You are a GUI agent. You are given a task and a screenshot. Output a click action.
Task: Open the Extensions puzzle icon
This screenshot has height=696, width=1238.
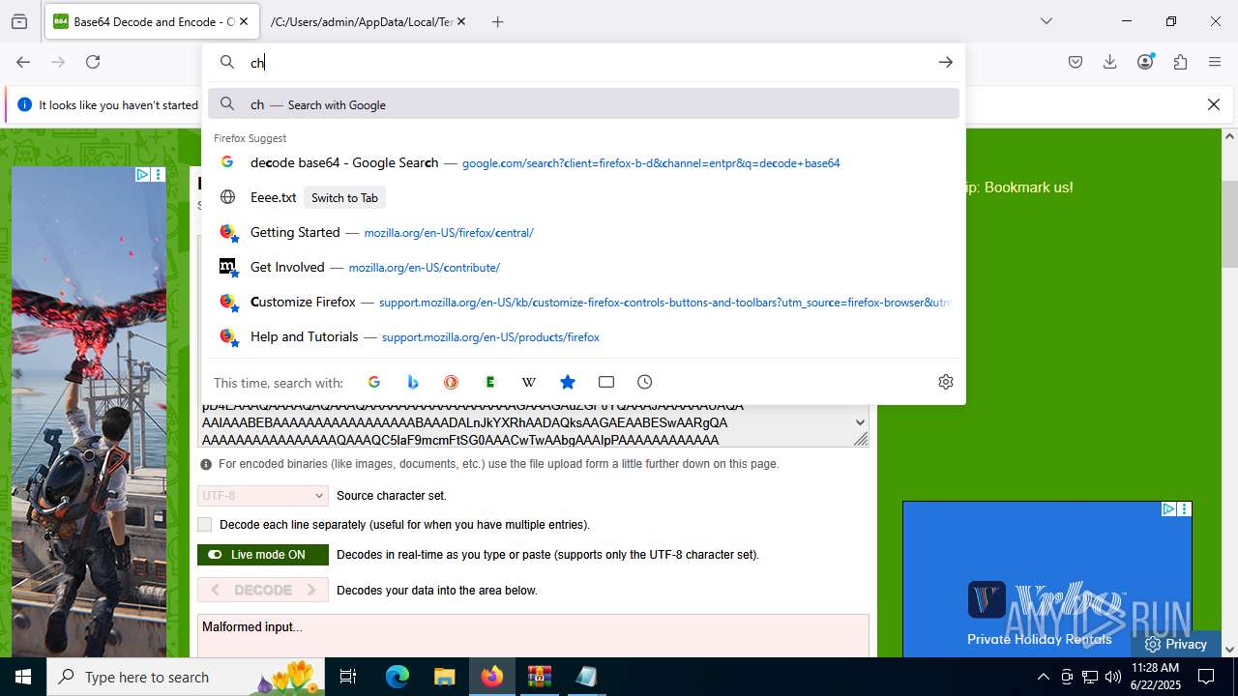[1180, 62]
